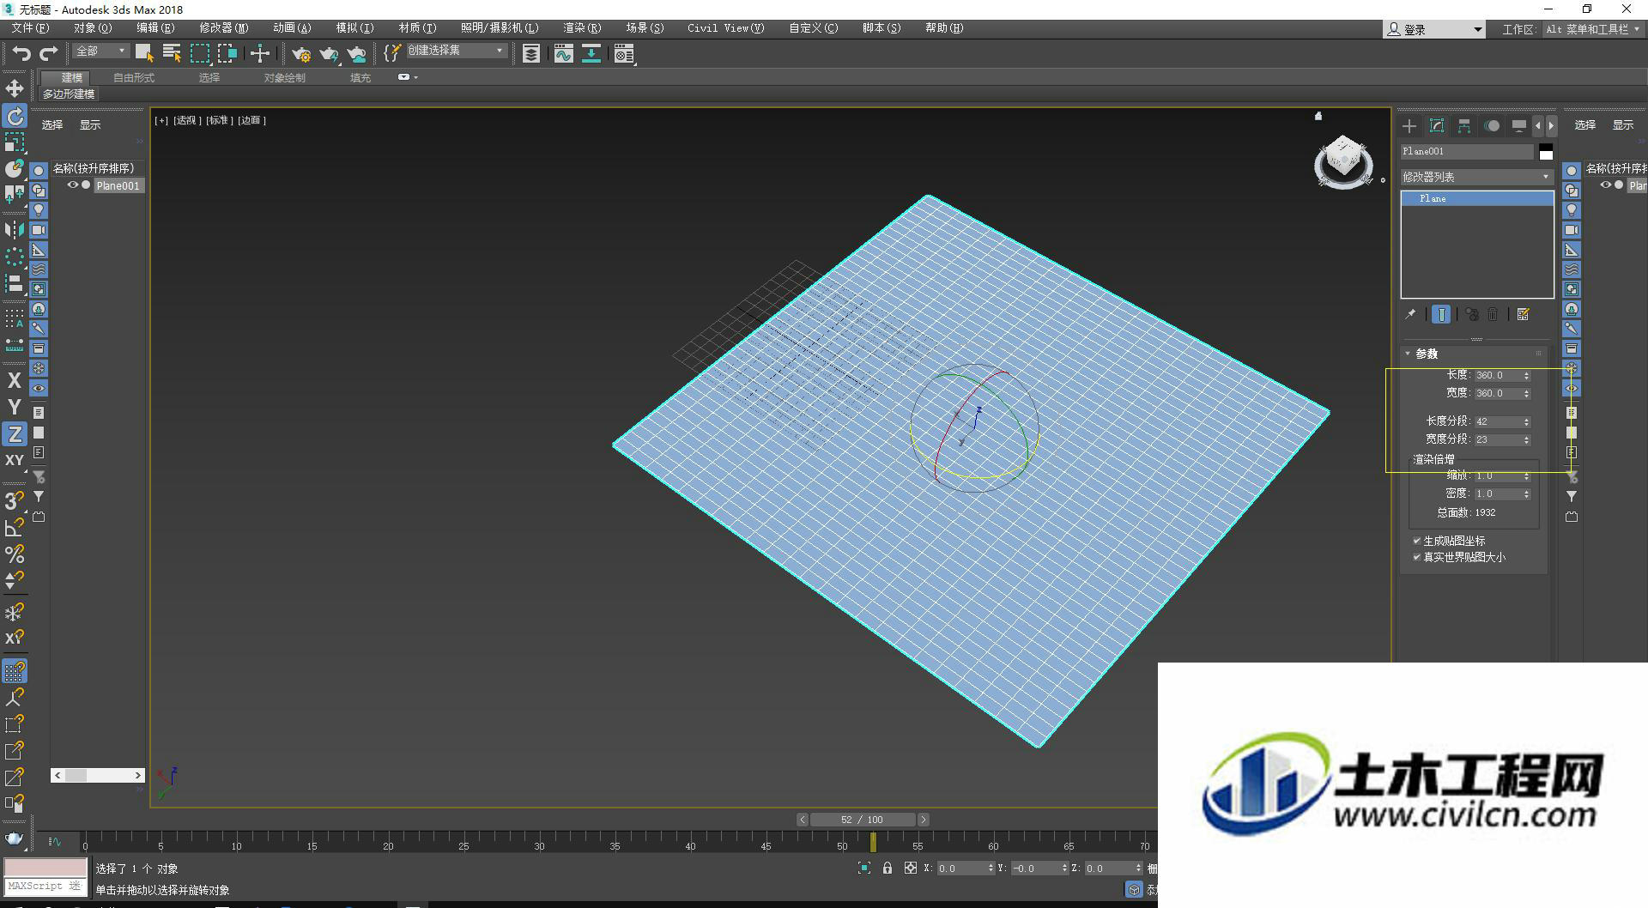Click the time slider 52 / 100 thumb
Screen dimensions: 1648x908
[863, 820]
